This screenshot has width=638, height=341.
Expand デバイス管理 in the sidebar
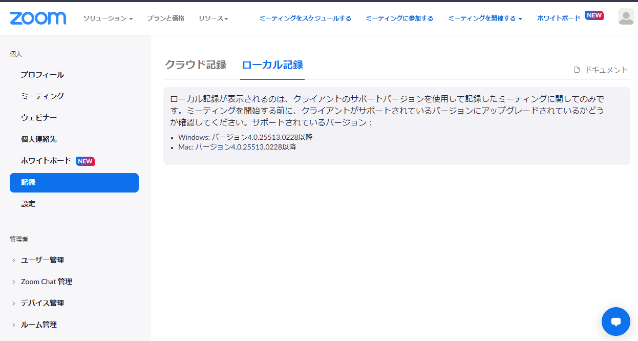tap(42, 303)
